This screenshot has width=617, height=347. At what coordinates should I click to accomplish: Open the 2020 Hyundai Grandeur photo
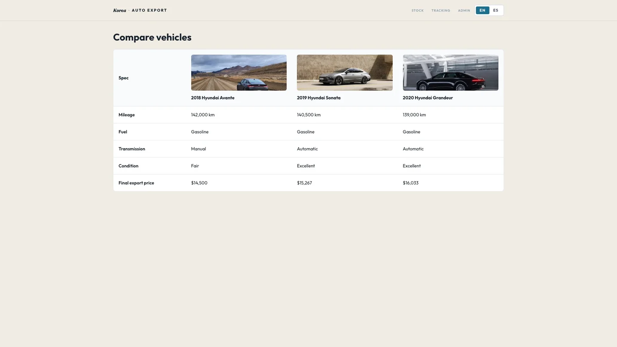click(451, 73)
